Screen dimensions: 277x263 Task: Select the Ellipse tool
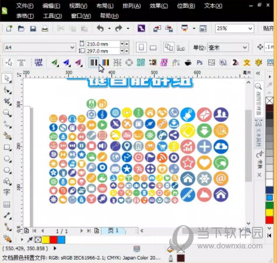(x=7, y=159)
